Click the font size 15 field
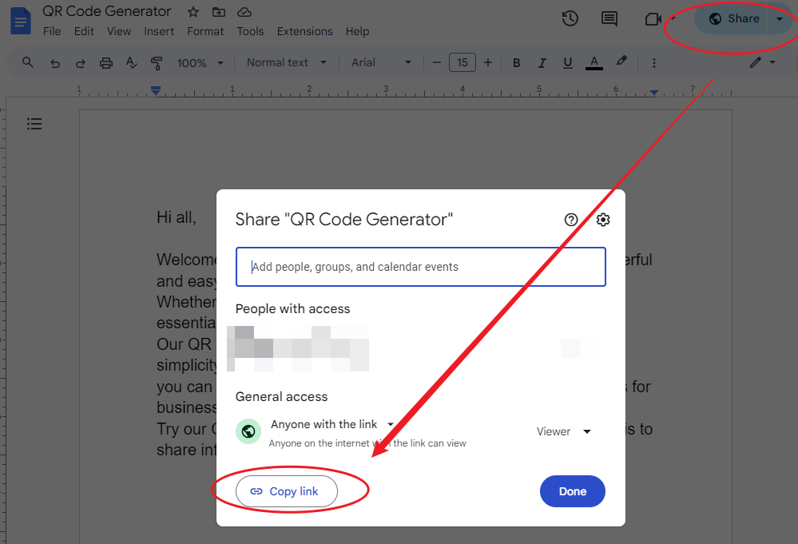 pos(463,62)
